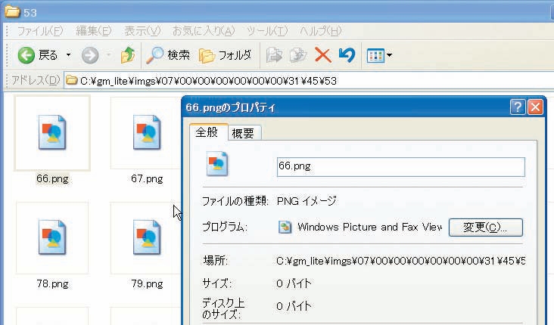This screenshot has height=325, width=554.
Task: Click the Windows Picture and Fax Viewer text
Action: 369,227
